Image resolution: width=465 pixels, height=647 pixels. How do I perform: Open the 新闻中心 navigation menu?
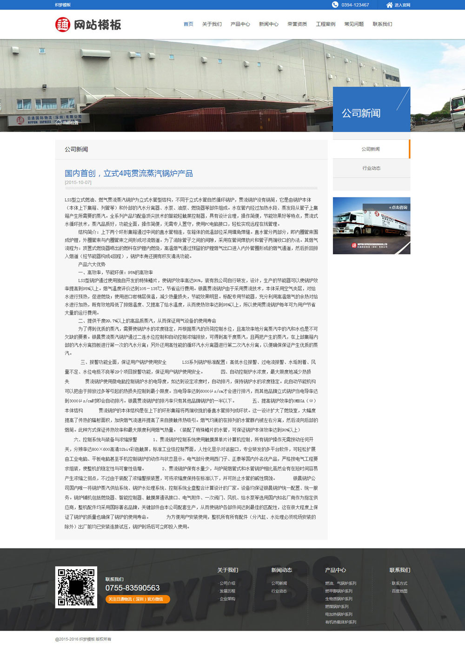tap(268, 24)
